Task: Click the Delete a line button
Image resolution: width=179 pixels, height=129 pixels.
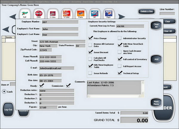Action: click(146, 11)
